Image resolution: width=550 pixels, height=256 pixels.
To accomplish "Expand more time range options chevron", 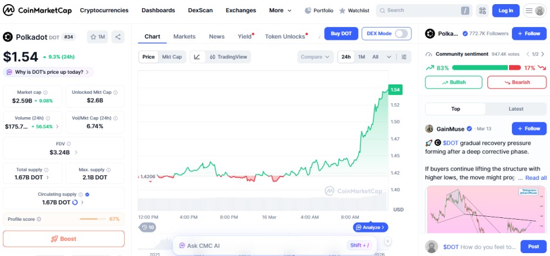I will pos(389,57).
